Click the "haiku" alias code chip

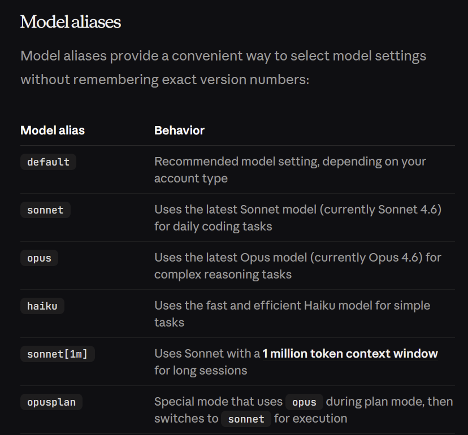pos(42,306)
